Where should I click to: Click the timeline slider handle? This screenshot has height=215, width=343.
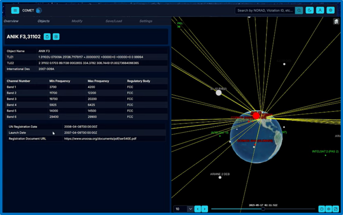[x=263, y=209]
